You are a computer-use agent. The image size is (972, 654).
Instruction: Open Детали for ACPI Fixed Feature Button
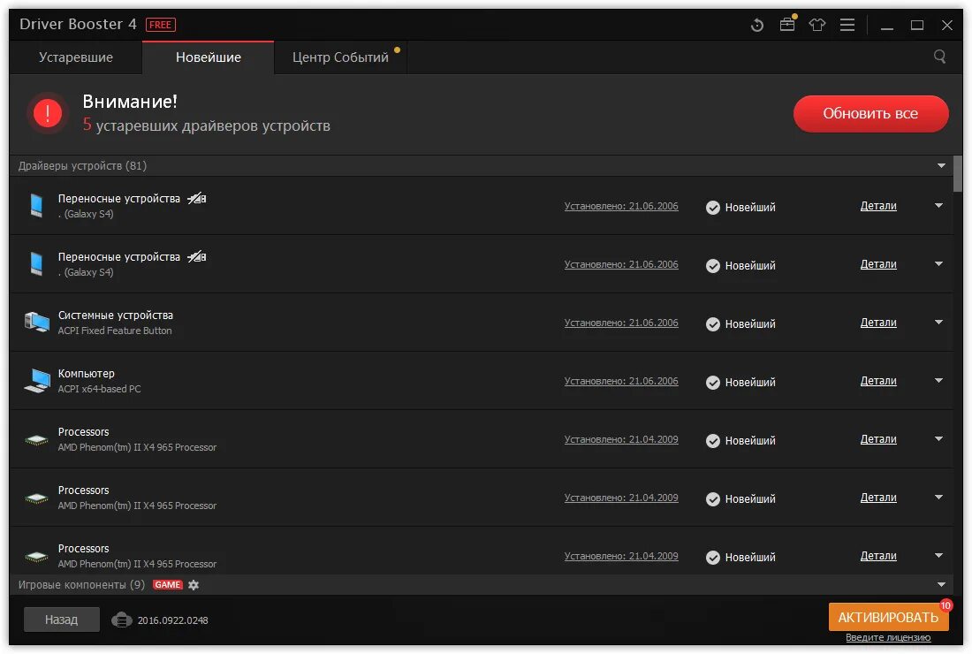tap(878, 323)
